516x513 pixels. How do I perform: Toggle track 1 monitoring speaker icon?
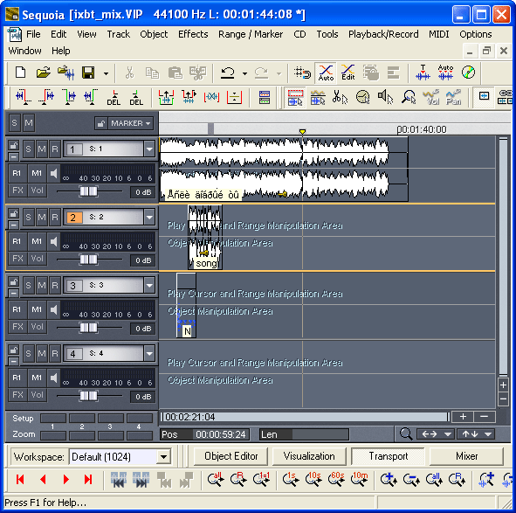pyautogui.click(x=53, y=173)
